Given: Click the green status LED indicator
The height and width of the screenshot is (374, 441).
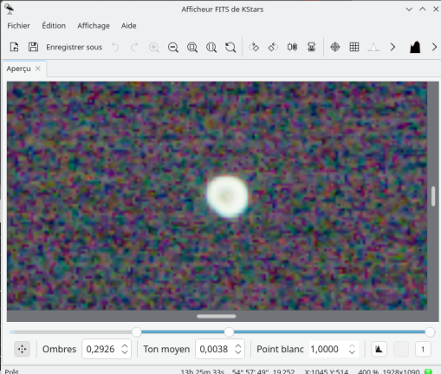Looking at the screenshot, I should point(428,371).
